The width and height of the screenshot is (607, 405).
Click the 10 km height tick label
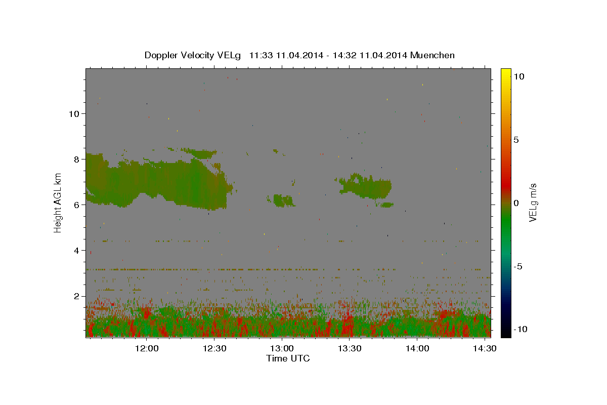74,113
